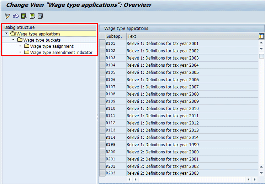Image resolution: width=265 pixels, height=184 pixels.
Task: Click the Display/Change pencil toolbar icon
Action: pyautogui.click(x=7, y=16)
